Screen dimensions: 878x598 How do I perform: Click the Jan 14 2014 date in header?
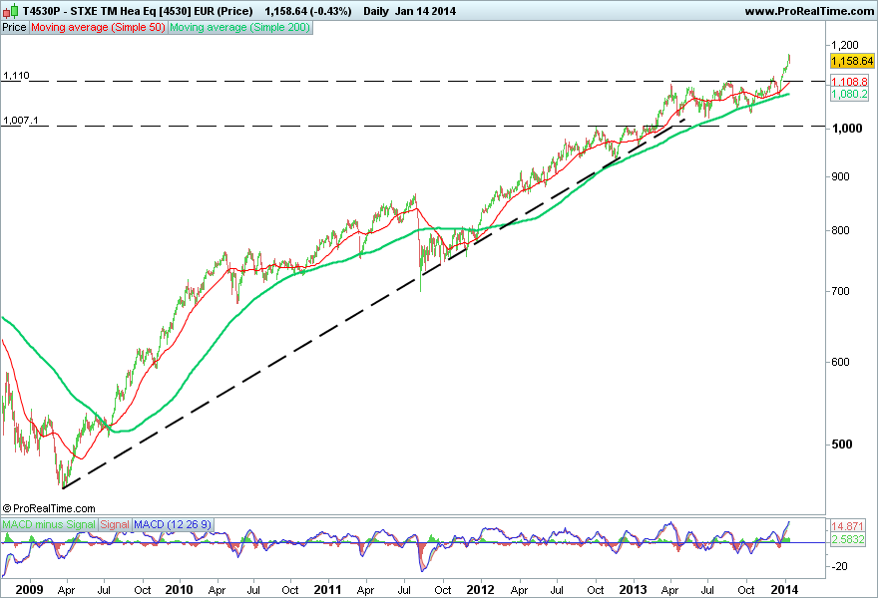426,11
